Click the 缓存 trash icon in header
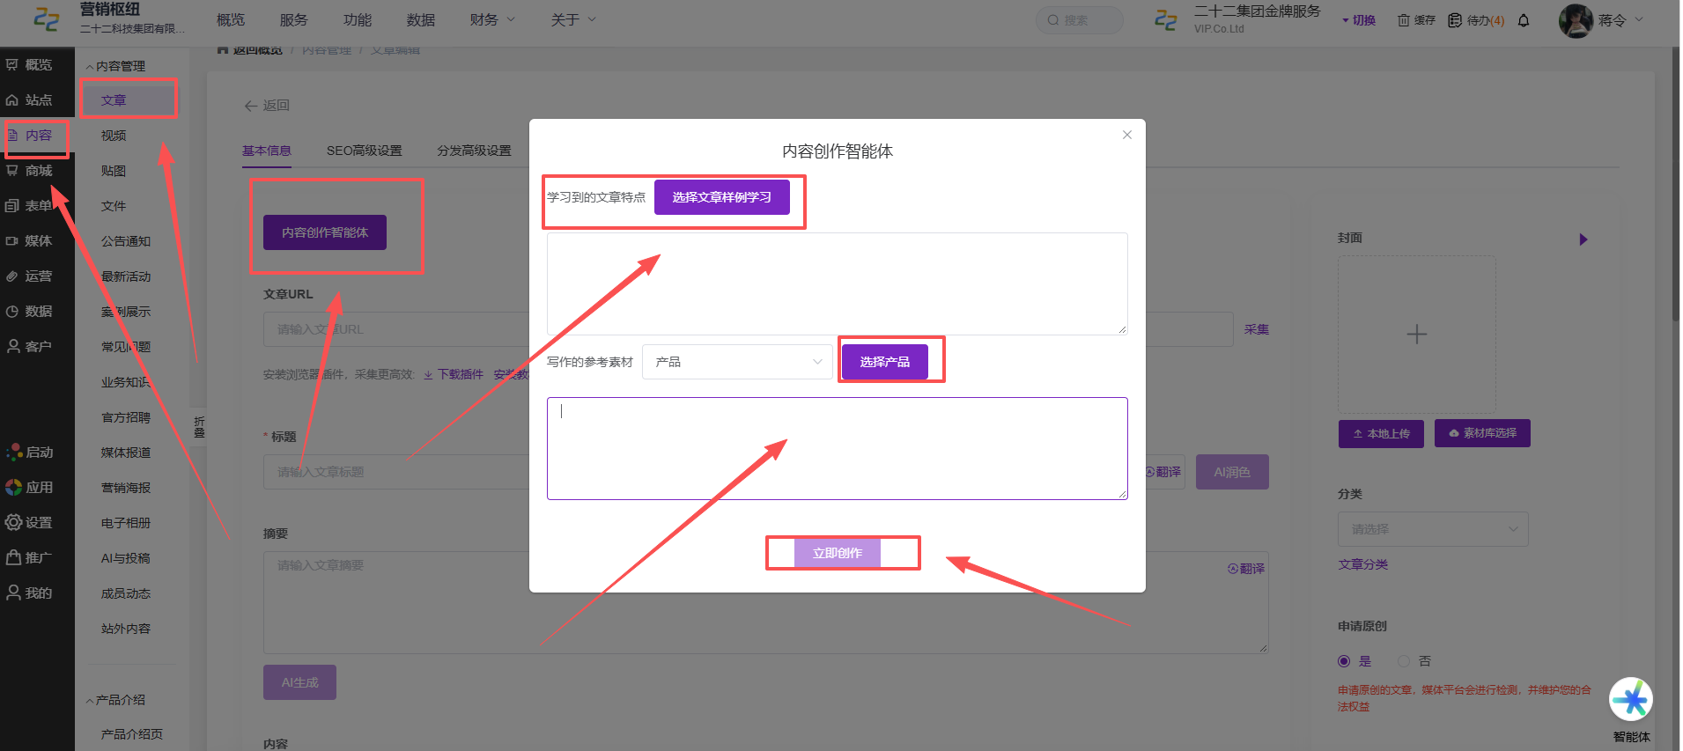This screenshot has height=751, width=1683. (x=1403, y=20)
